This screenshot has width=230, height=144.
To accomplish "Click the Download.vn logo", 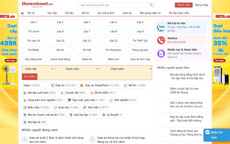I will click(x=37, y=4).
